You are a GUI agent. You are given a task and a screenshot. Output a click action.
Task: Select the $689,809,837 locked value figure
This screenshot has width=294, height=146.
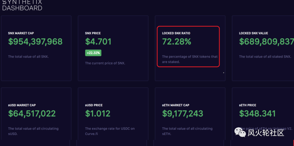[267, 42]
